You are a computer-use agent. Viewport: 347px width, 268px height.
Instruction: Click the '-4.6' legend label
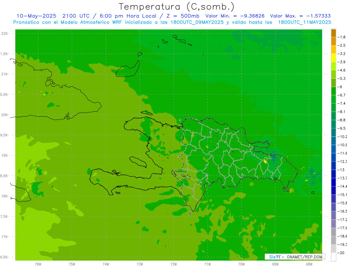tap(342, 70)
